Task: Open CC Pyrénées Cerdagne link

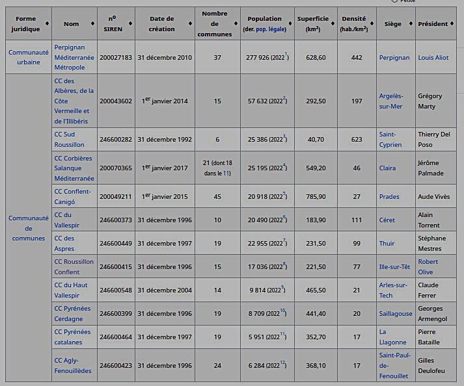Action: (72, 313)
